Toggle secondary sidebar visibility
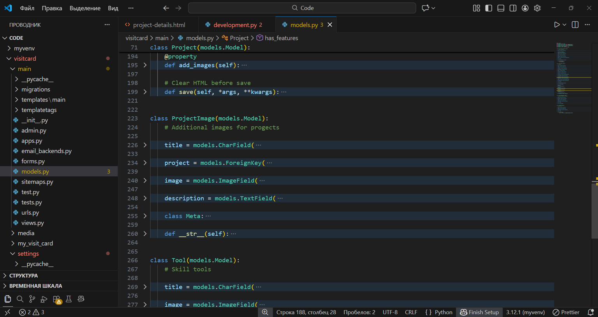Viewport: 598px width, 317px height. click(513, 8)
